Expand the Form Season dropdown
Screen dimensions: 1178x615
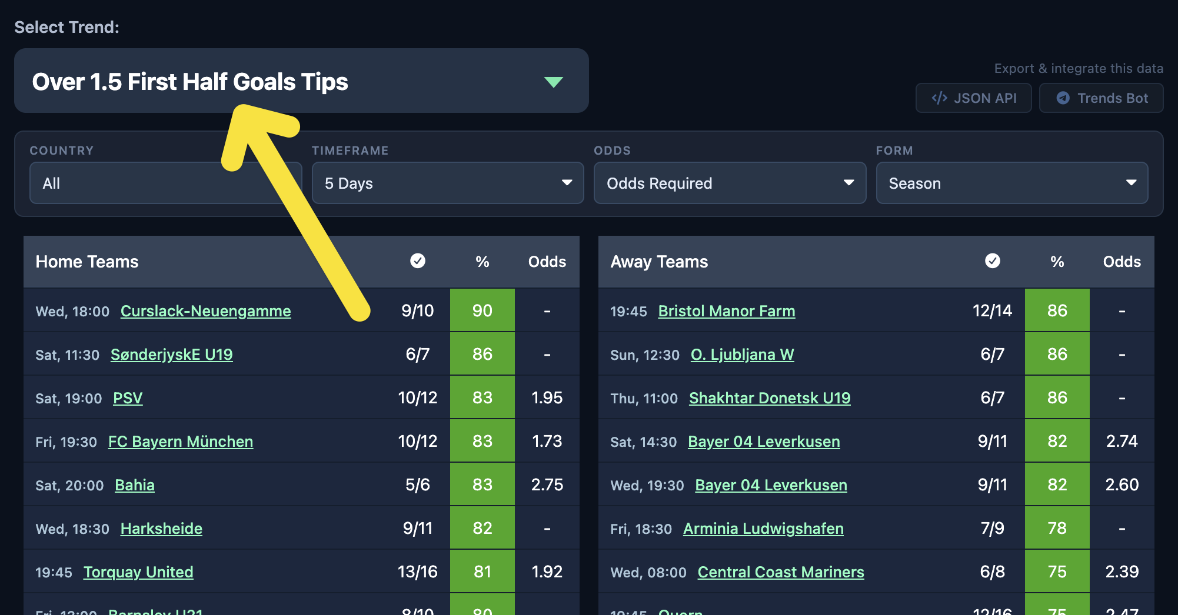[x=1011, y=183]
